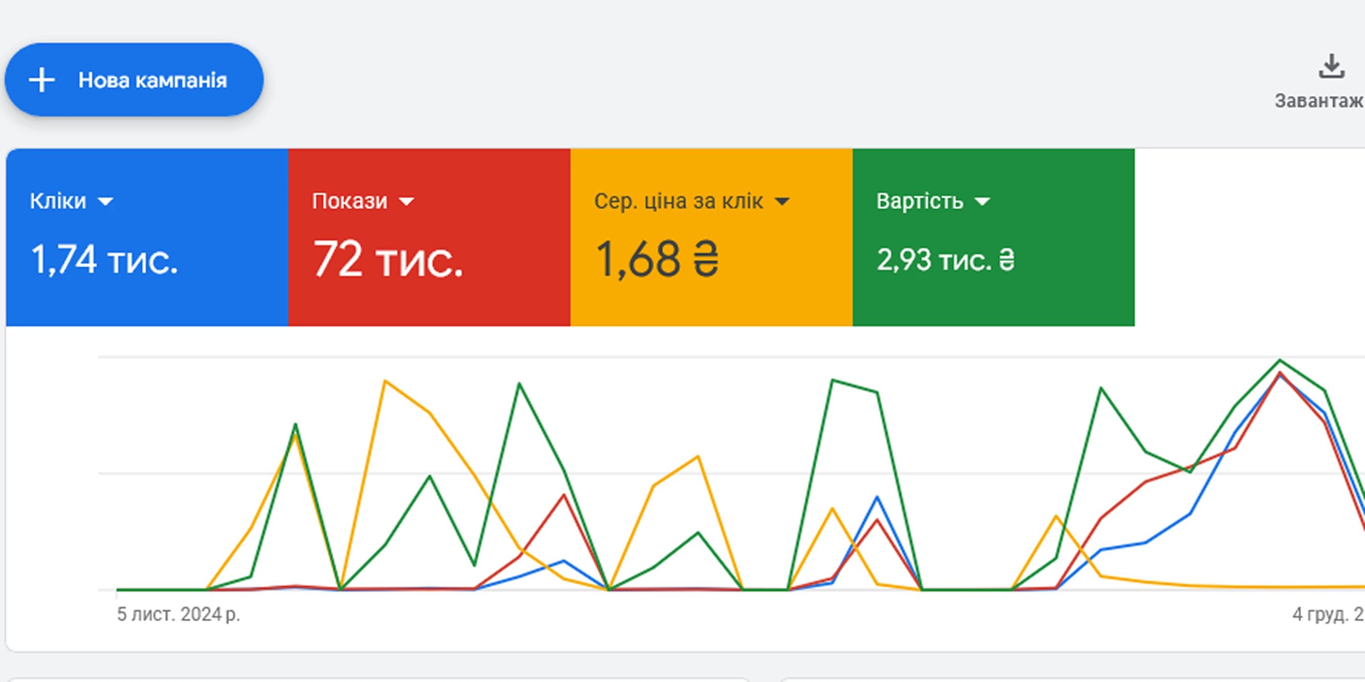Screen dimensions: 1365x682
Task: Click the 5 лист. 2024 р. date label
Action: pos(178,614)
